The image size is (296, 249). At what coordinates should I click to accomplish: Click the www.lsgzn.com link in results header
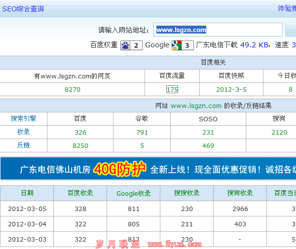pos(196,106)
